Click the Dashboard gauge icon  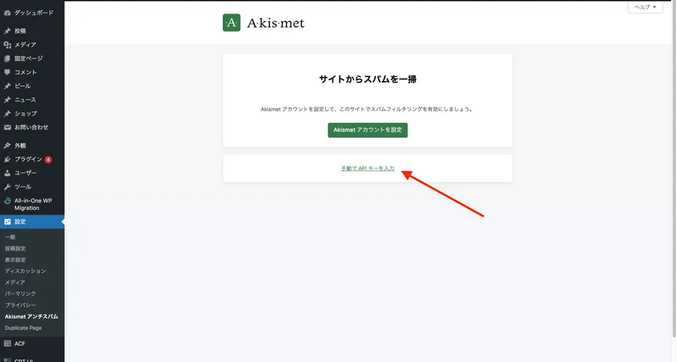[7, 13]
